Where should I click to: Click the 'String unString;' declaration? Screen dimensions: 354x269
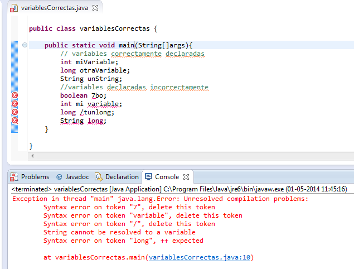pos(91,79)
